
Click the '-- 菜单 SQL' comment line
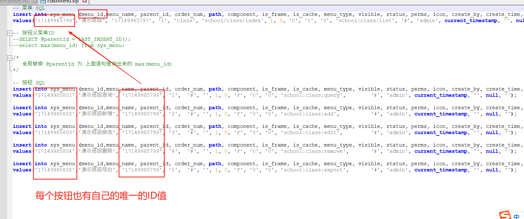29,8
